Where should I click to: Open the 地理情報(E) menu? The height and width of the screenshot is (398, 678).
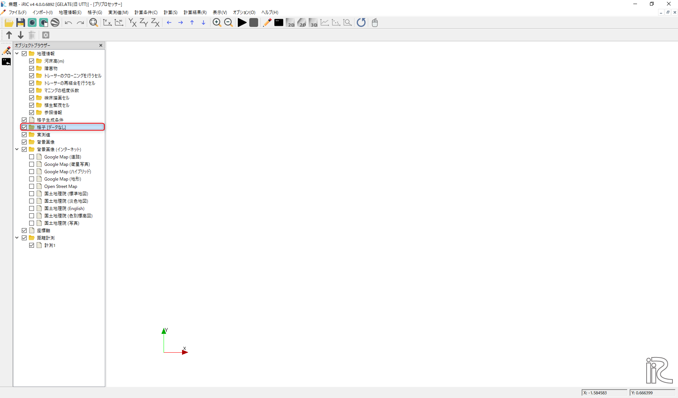tap(70, 13)
